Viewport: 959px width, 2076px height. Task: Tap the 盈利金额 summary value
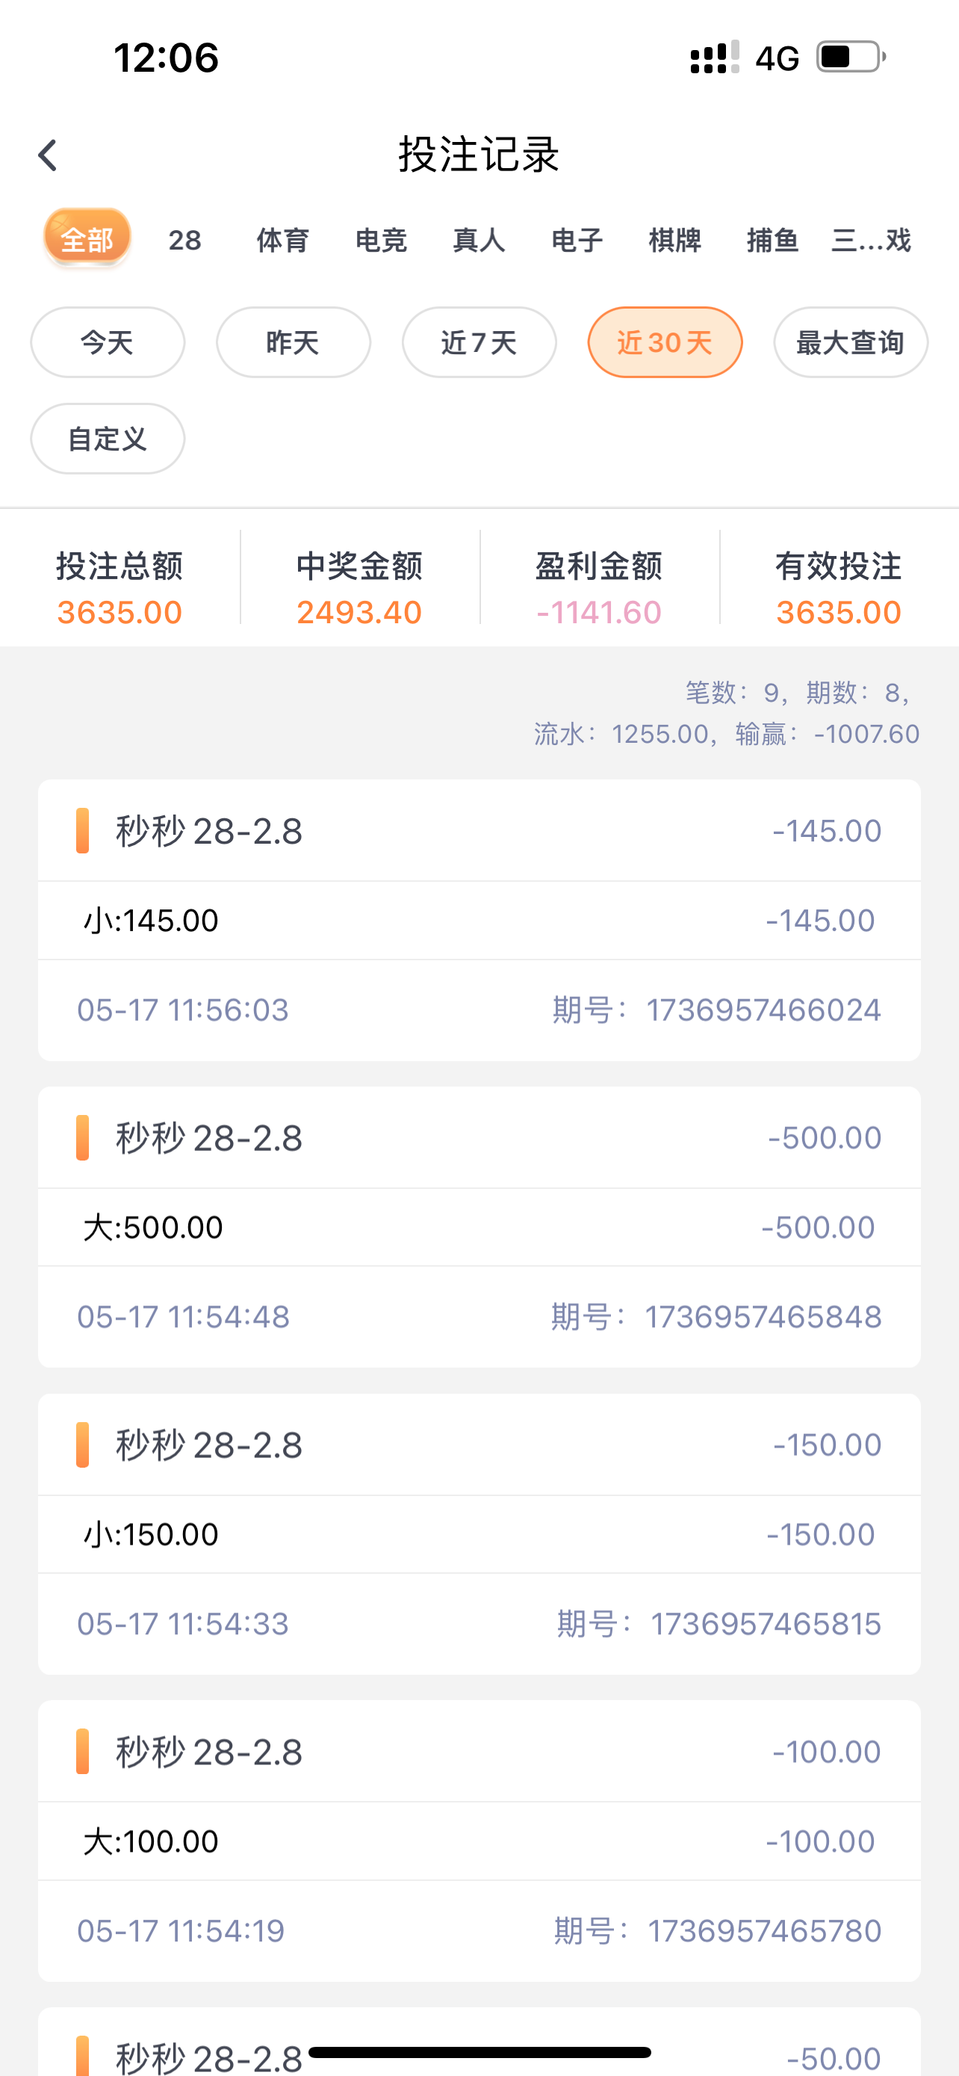pos(599,613)
